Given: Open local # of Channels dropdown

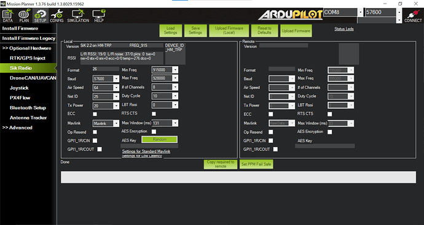Looking at the screenshot, I should (x=165, y=87).
